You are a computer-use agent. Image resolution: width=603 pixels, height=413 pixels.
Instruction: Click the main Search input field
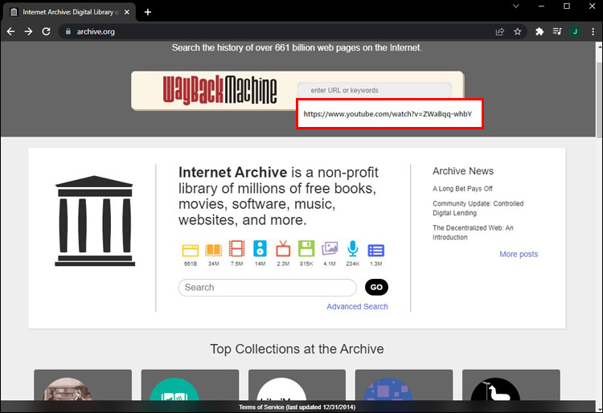coord(267,288)
